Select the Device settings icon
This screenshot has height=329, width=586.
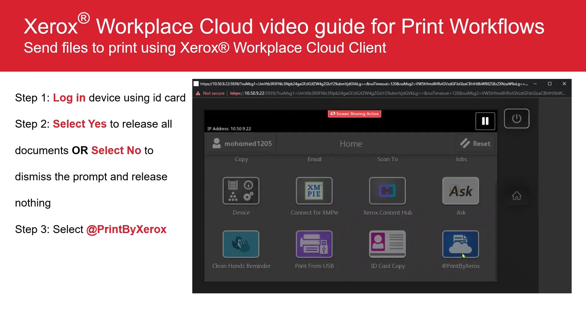coord(241,191)
